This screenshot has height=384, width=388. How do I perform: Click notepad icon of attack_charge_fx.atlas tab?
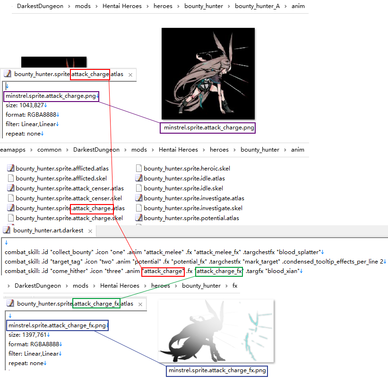coord(10,303)
